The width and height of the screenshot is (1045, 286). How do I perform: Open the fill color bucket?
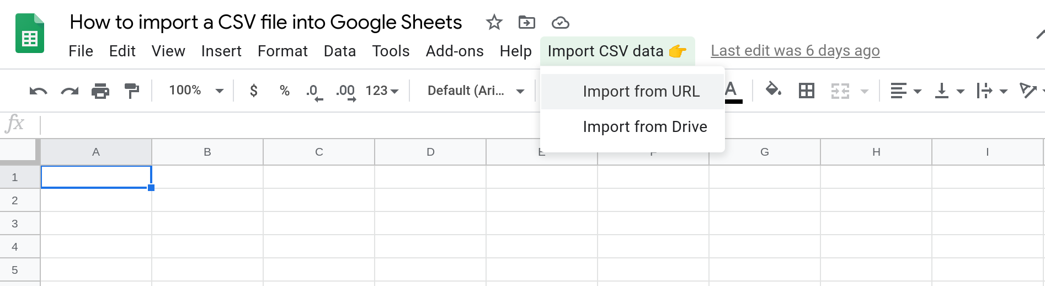point(773,89)
